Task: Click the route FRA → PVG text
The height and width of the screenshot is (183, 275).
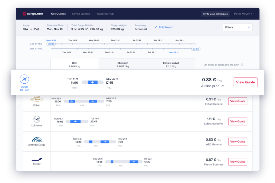Action: pos(31,29)
